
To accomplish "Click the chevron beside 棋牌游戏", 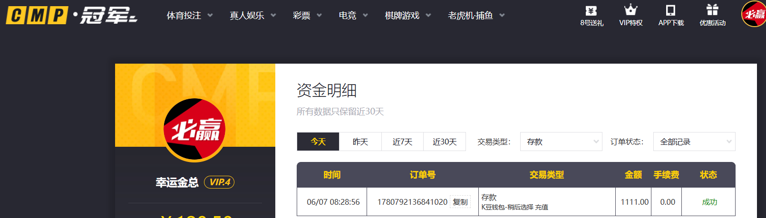I will (428, 15).
